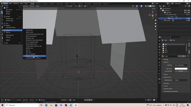
Task: Click the Light Strength value field
Action: (181, 71)
